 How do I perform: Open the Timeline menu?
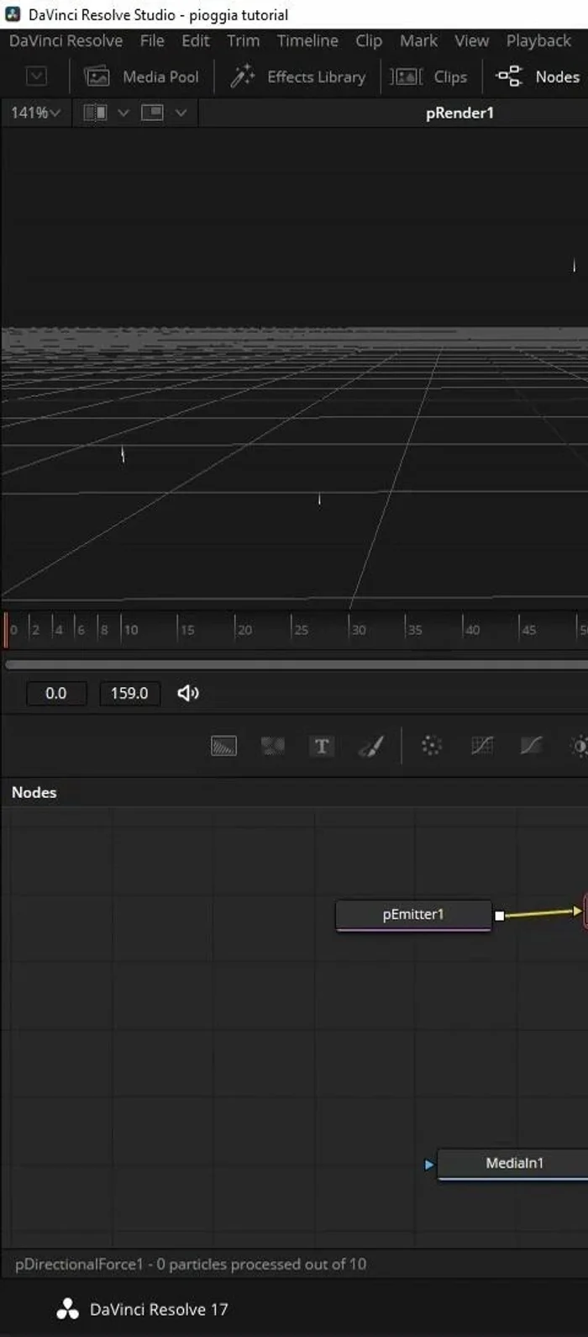point(307,40)
